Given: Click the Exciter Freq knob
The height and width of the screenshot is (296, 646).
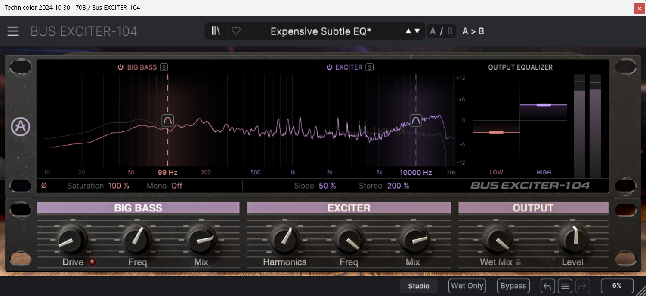Looking at the screenshot, I should coord(349,239).
